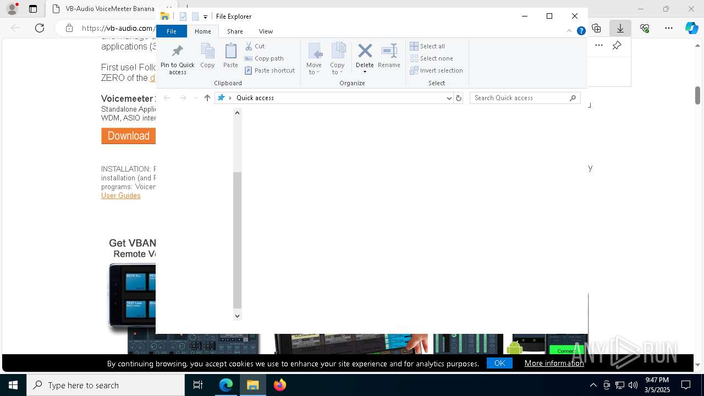
Task: Click Edge browser back arrow
Action: 15,28
